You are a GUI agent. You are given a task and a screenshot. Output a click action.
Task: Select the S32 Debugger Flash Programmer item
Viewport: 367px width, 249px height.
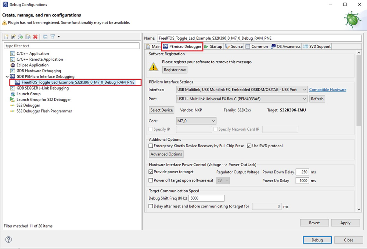(44, 111)
